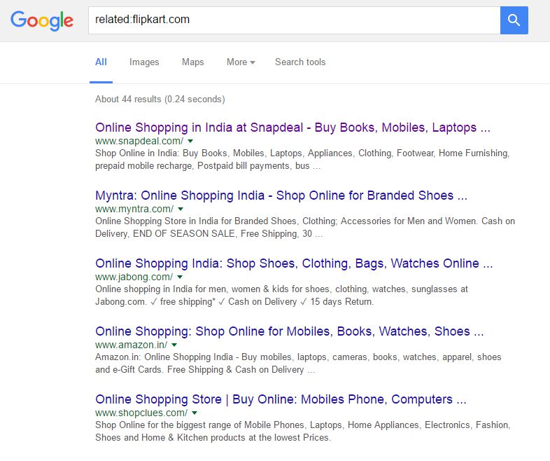Select the All results tab
Image resolution: width=550 pixels, height=461 pixels.
tap(101, 62)
